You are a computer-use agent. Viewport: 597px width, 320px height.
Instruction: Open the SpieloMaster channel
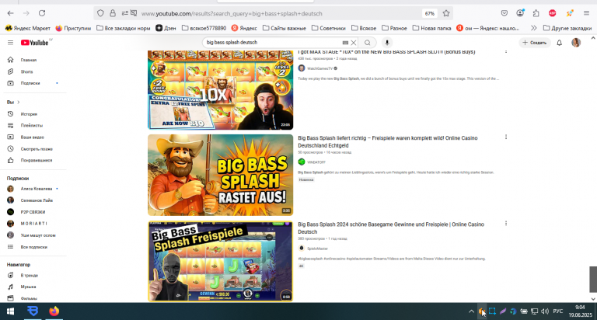click(x=317, y=249)
